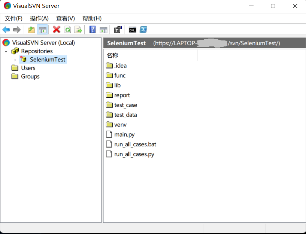This screenshot has width=306, height=234.
Task: Click the VisualSVN Server root node icon
Action: [6, 43]
